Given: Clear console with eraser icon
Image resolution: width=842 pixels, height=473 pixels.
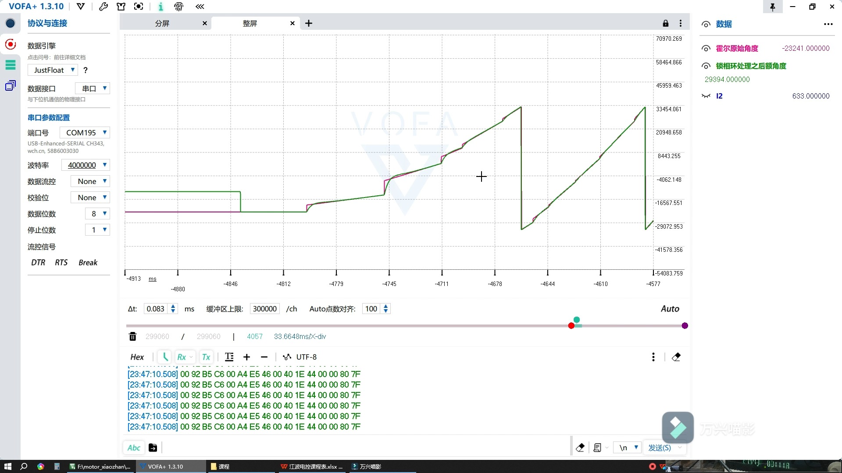Looking at the screenshot, I should [676, 357].
